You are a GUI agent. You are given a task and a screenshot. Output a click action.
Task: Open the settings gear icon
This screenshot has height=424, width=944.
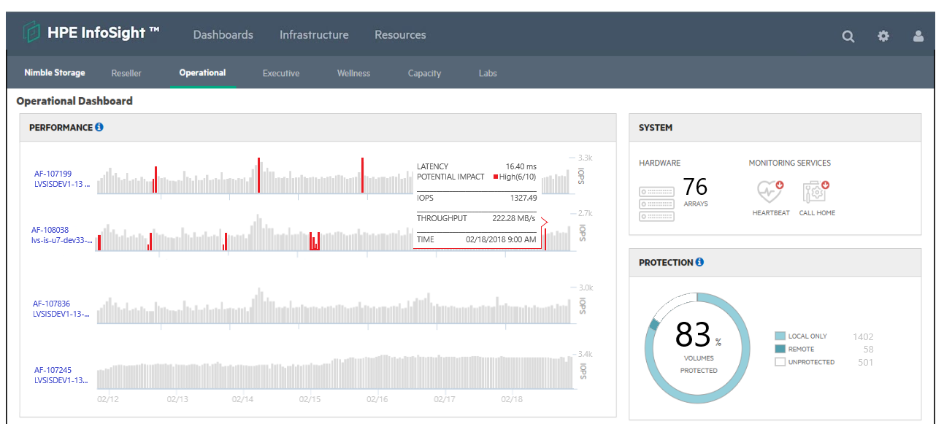[x=883, y=36]
